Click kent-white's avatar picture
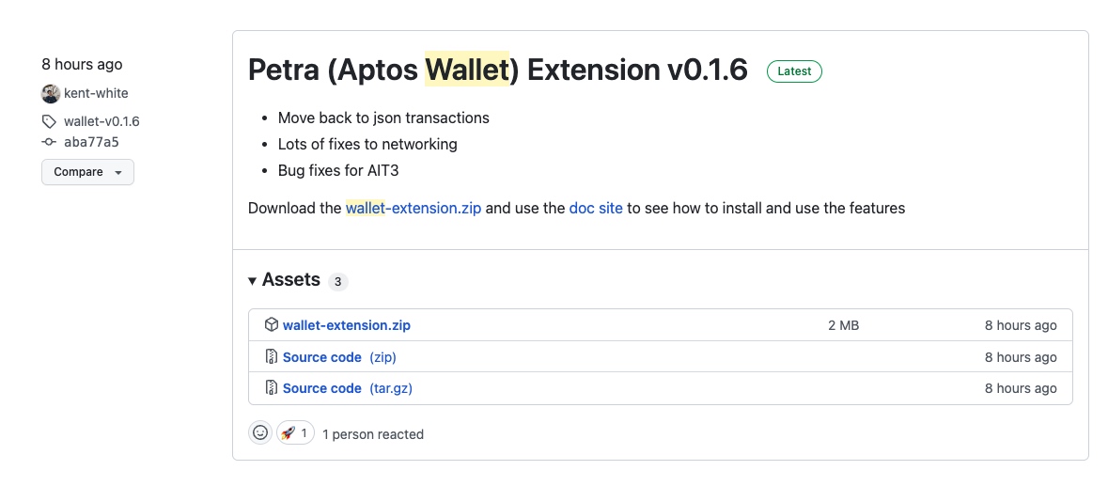The height and width of the screenshot is (486, 1108). tap(50, 93)
